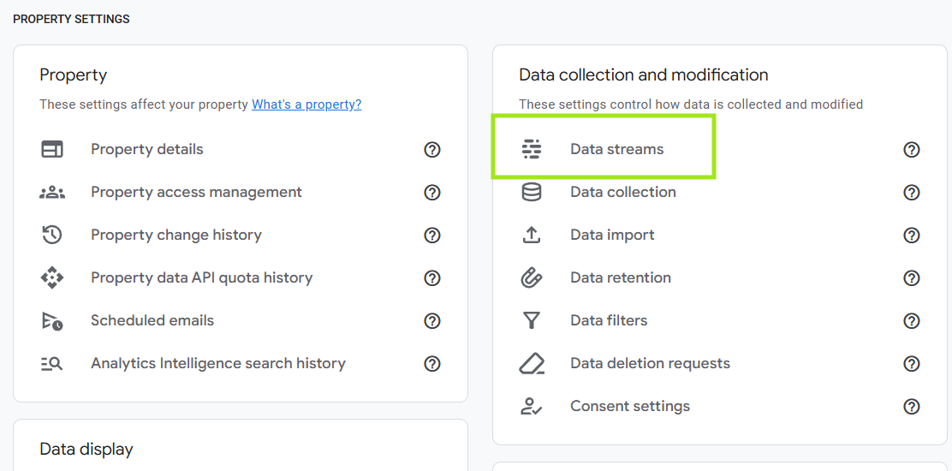
Task: Click the Data filters funnel icon
Action: point(532,320)
